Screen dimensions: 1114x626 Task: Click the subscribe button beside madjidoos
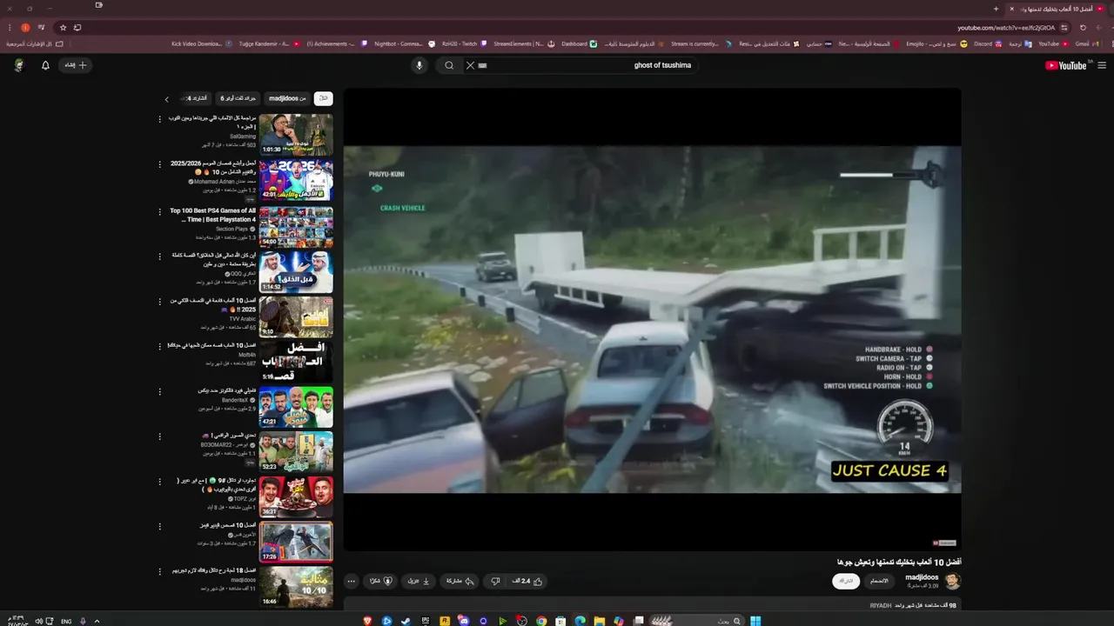pyautogui.click(x=846, y=581)
